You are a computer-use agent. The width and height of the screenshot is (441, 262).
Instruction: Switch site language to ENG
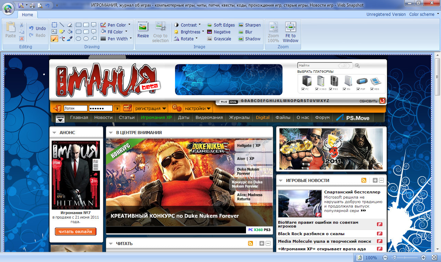[233, 102]
